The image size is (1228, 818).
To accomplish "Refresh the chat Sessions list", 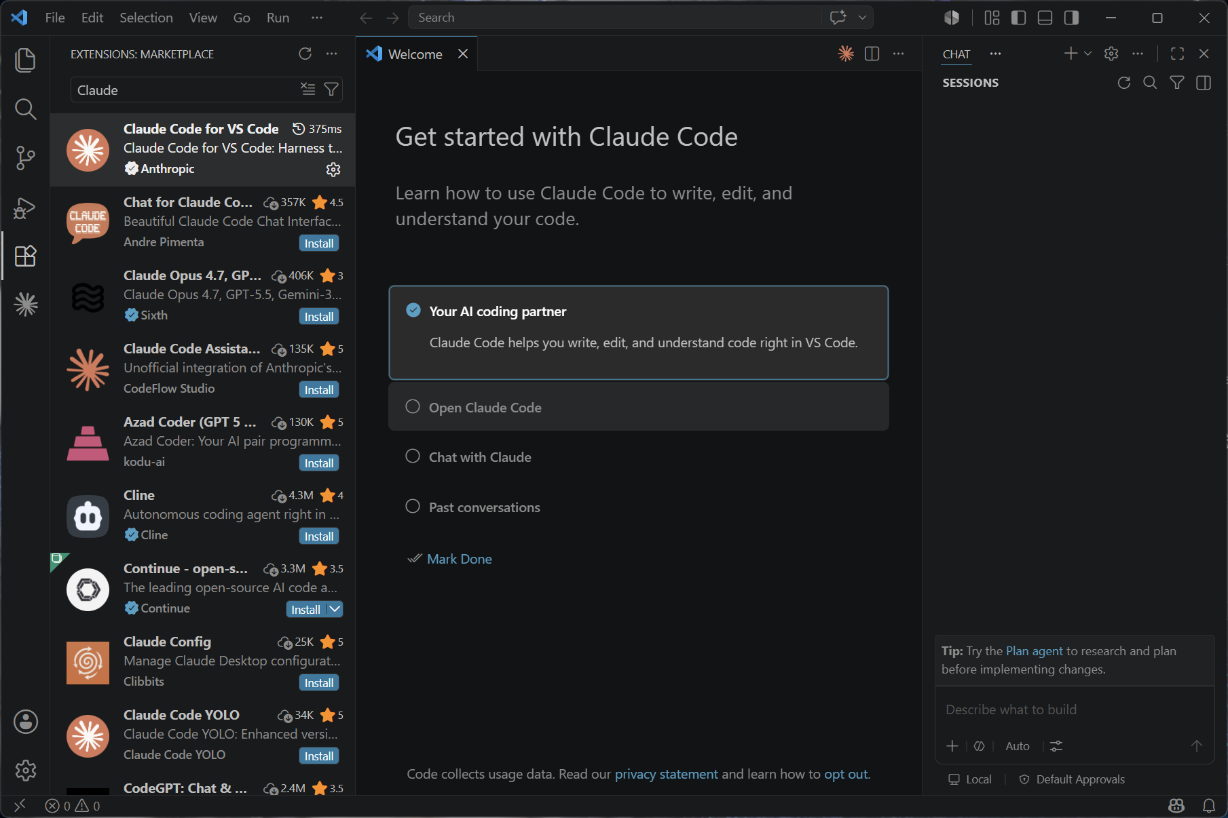I will (x=1124, y=83).
